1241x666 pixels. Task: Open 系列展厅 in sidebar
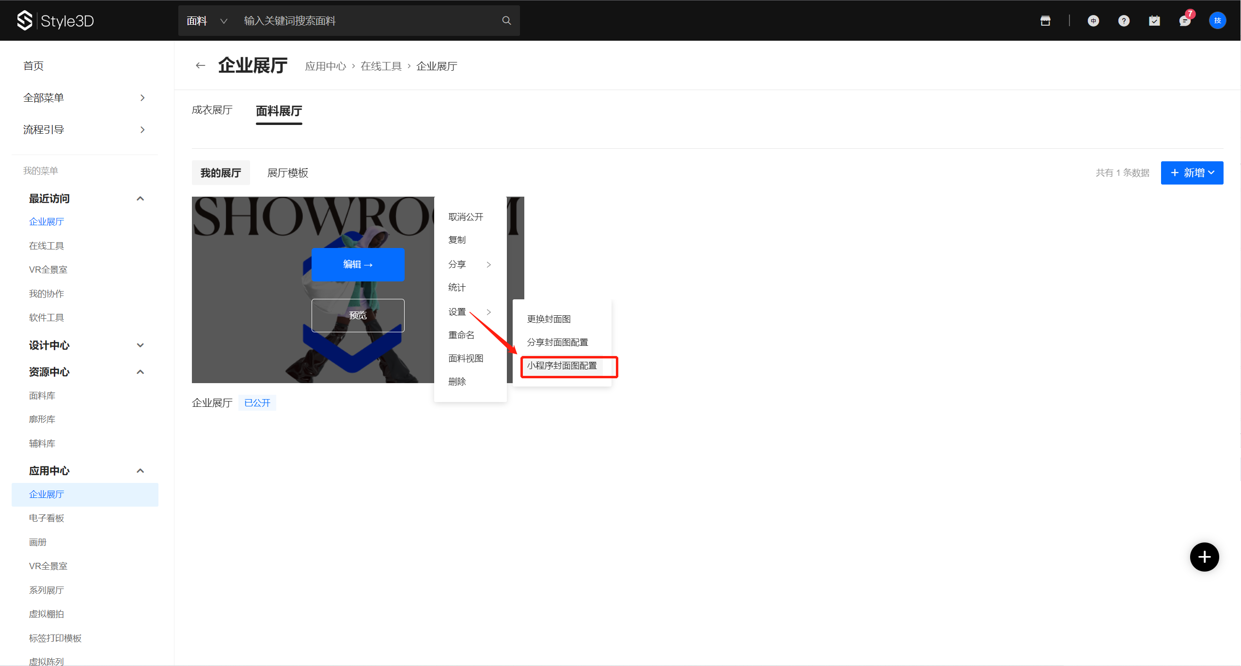pyautogui.click(x=47, y=590)
